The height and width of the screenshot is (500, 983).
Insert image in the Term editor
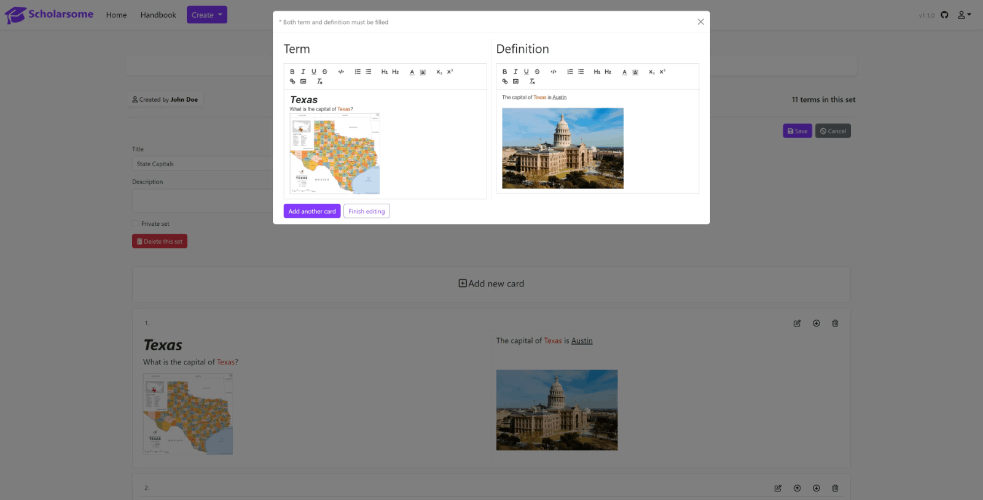[x=303, y=82]
